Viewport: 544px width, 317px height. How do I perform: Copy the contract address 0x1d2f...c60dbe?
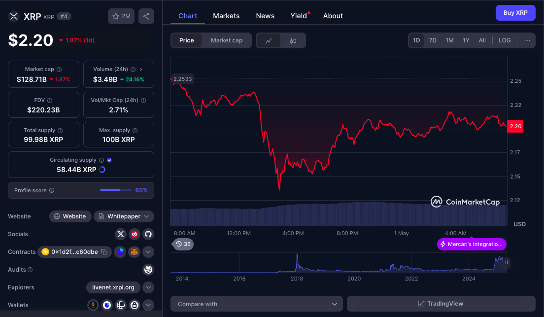pos(104,252)
